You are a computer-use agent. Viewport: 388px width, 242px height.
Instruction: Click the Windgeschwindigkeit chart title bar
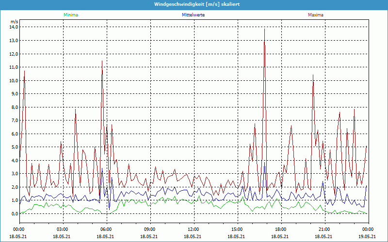pyautogui.click(x=194, y=4)
